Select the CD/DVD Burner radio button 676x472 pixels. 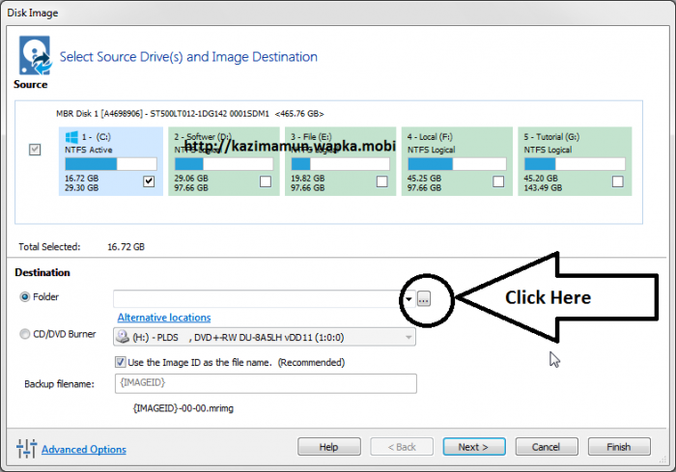(x=25, y=334)
